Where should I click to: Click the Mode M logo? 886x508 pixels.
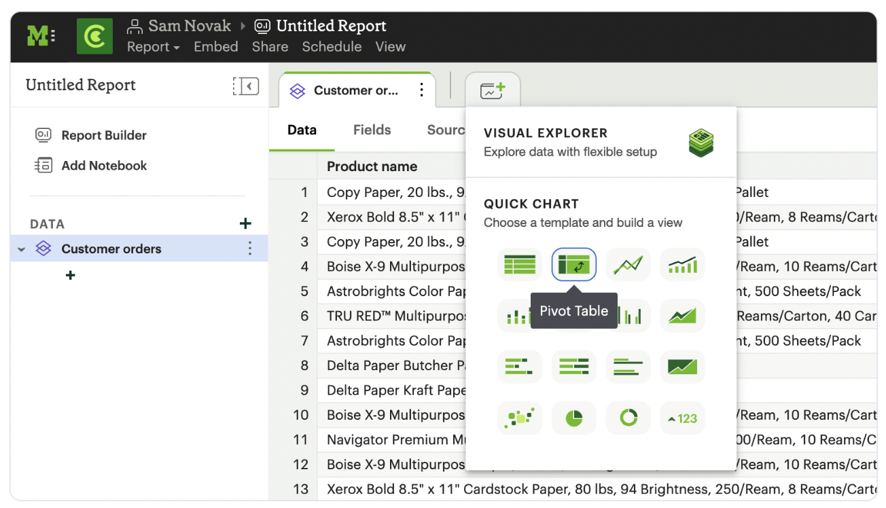(x=41, y=36)
